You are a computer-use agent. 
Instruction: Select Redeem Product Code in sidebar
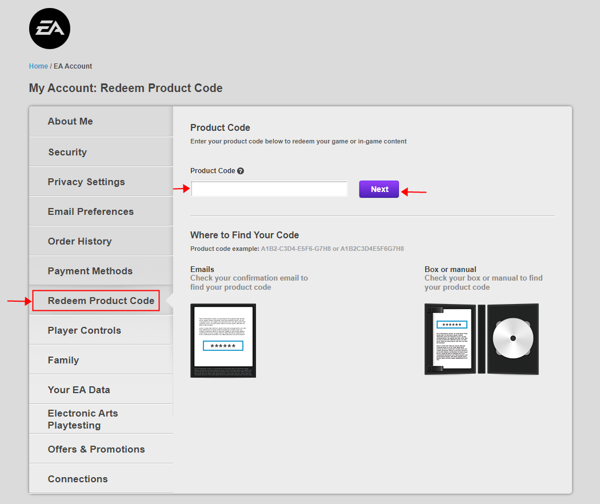101,301
